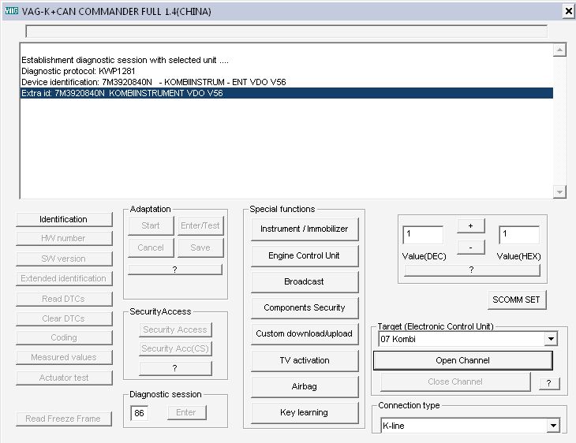Viewport: 576px width, 443px height.
Task: Decrement the value with the minus button
Action: 471,248
